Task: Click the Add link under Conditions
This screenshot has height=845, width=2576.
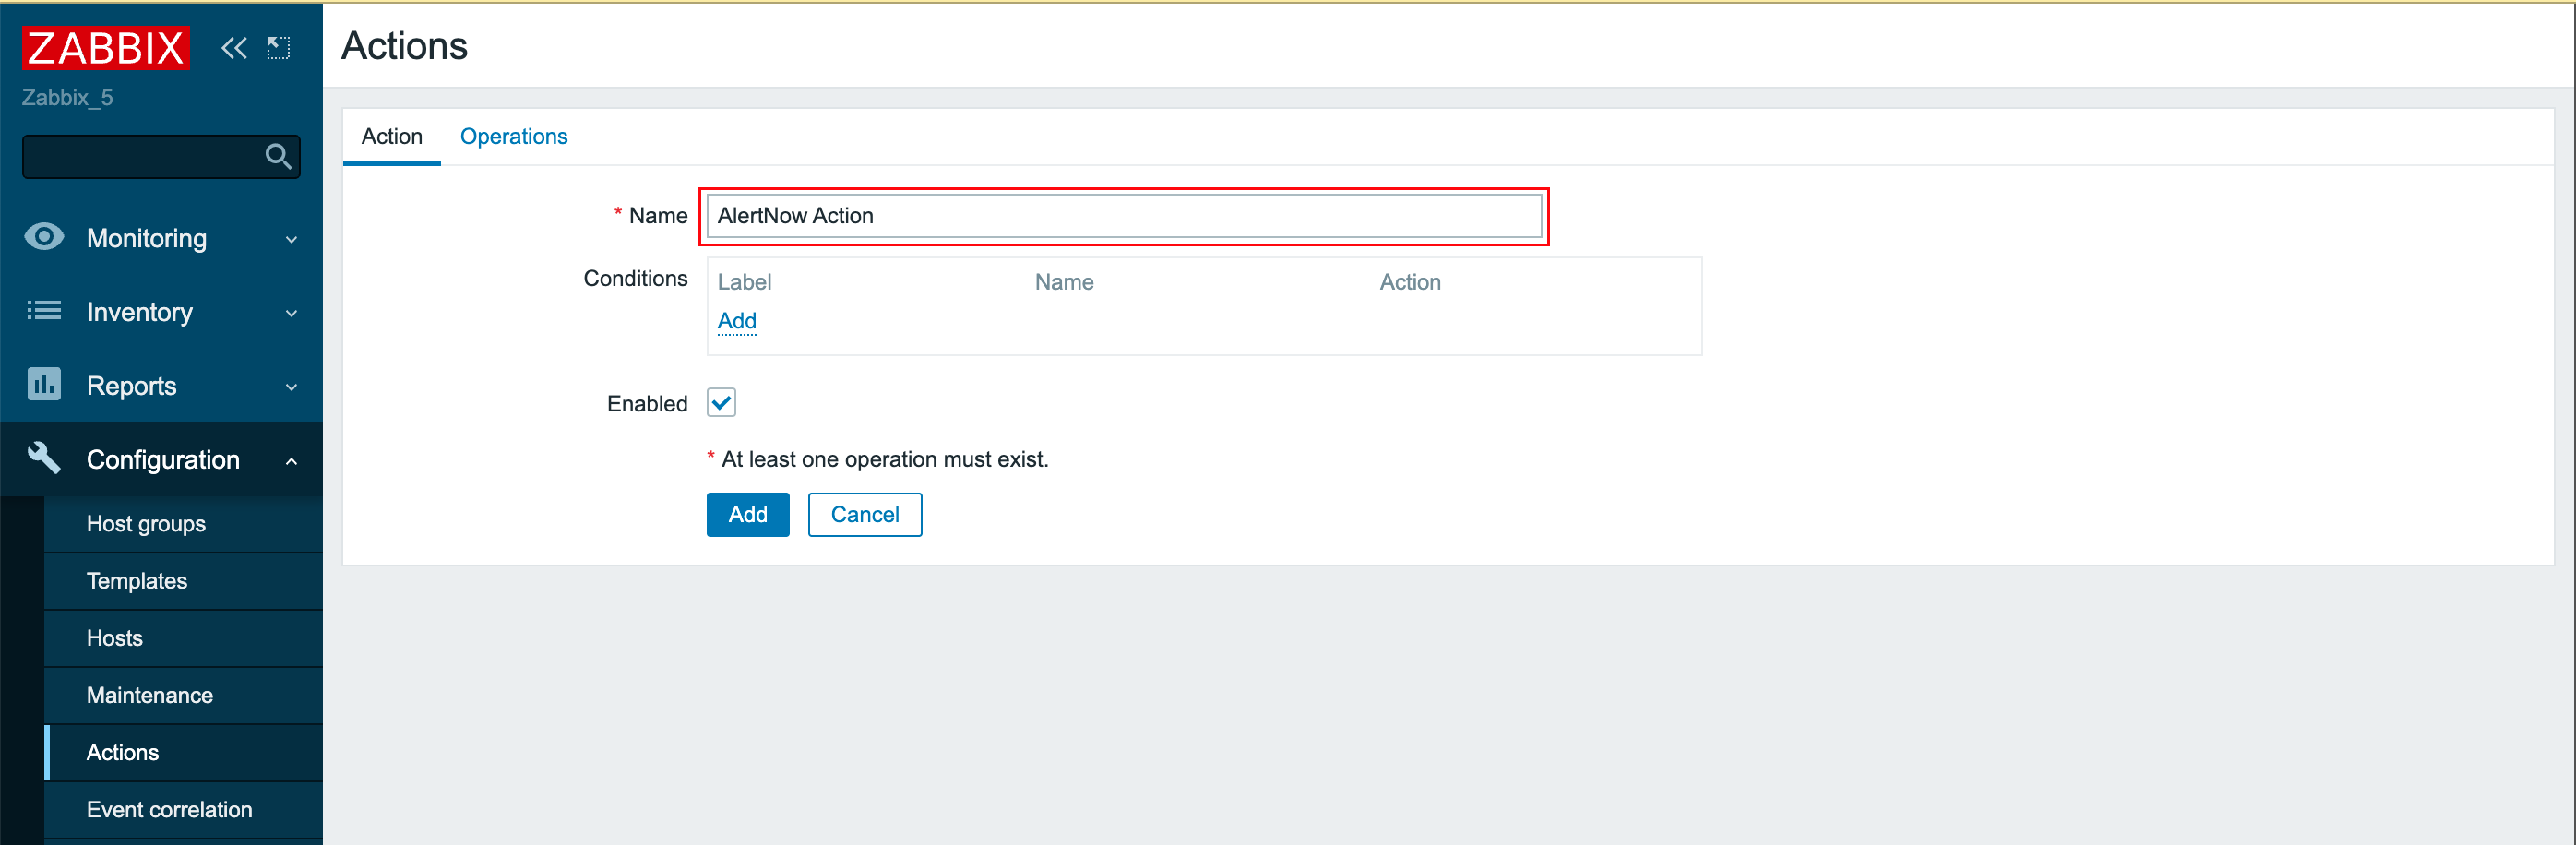Action: click(x=737, y=321)
